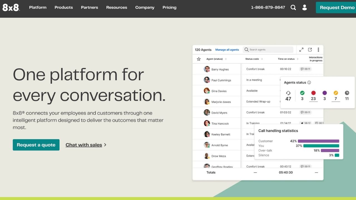
Task: Click Barry Hughes chat interaction 00:11 badge
Action: click(305, 69)
